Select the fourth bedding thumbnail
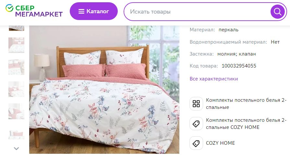 pos(16,89)
